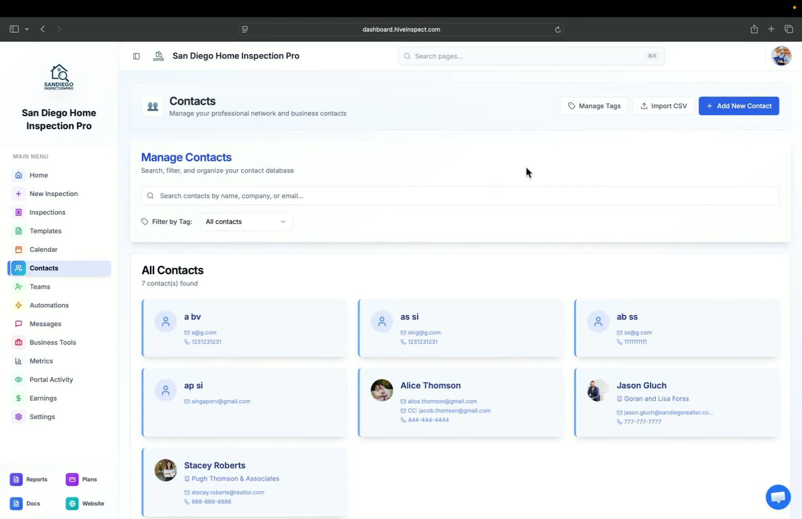Click Manage Tags button

click(x=594, y=106)
